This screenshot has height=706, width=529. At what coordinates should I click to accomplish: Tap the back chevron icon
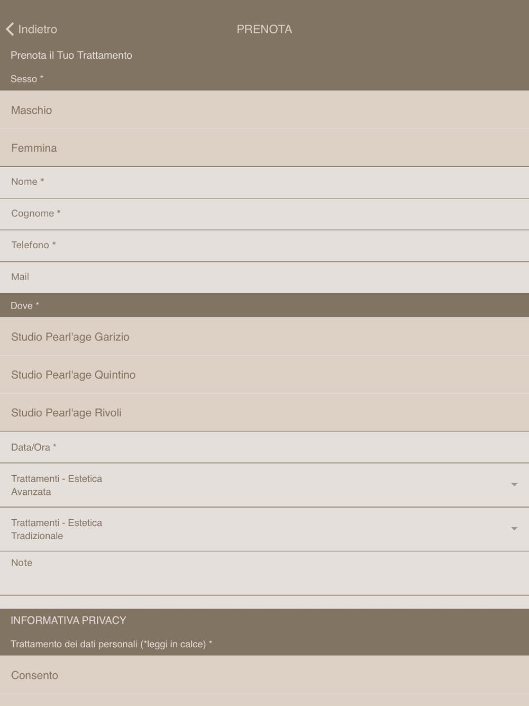coord(10,29)
